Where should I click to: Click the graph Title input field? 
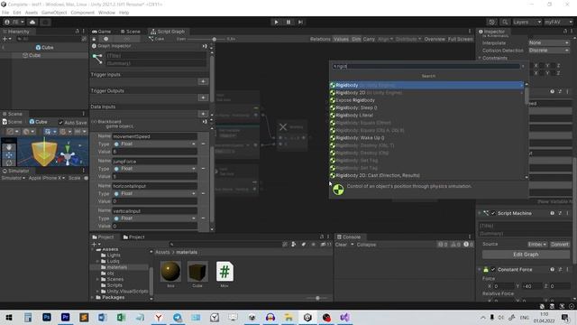click(x=156, y=56)
